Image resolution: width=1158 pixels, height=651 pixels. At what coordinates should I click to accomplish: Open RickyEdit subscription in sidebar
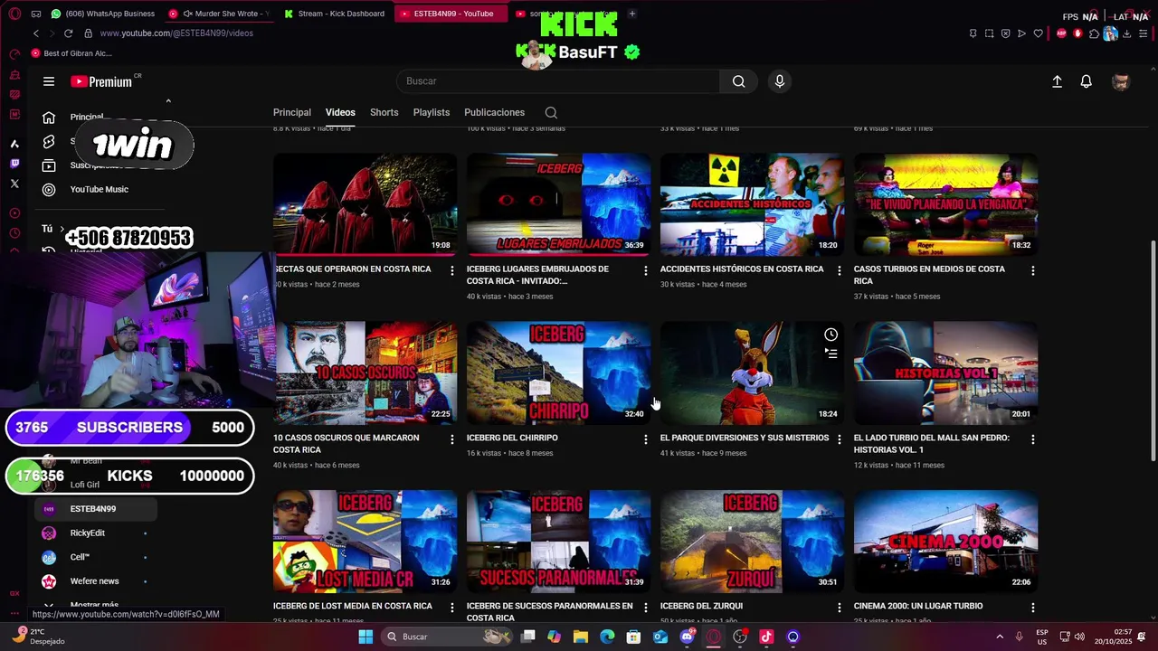pos(96,533)
